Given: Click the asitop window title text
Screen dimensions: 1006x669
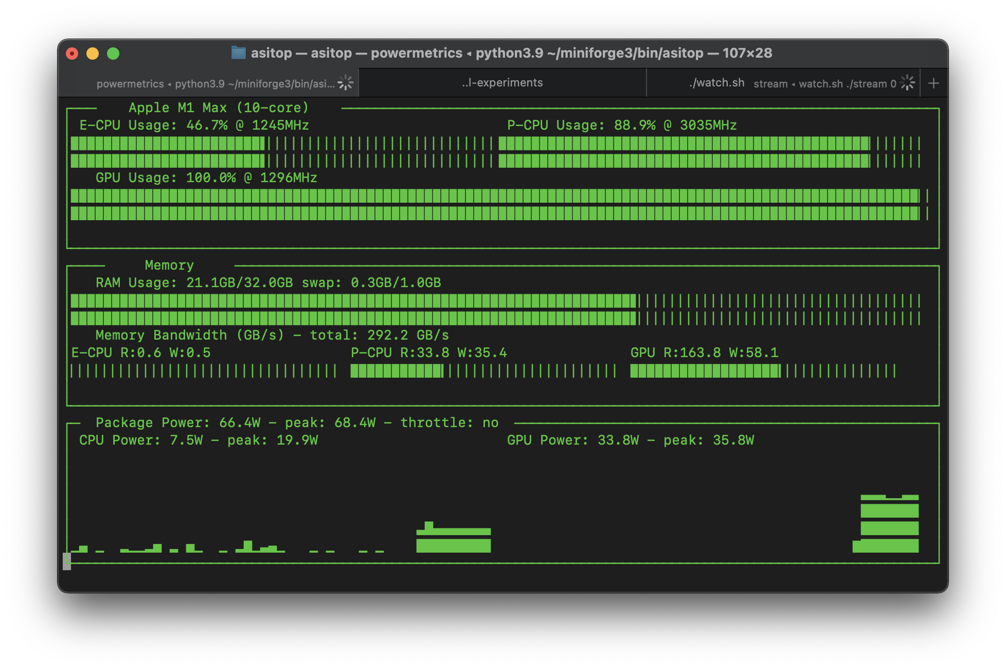Looking at the screenshot, I should tap(511, 53).
